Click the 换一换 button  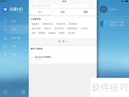point(63,41)
